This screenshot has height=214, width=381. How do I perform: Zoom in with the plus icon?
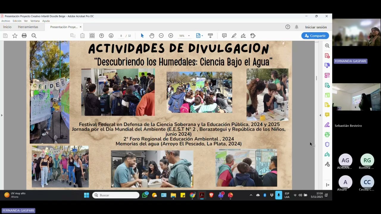171,36
